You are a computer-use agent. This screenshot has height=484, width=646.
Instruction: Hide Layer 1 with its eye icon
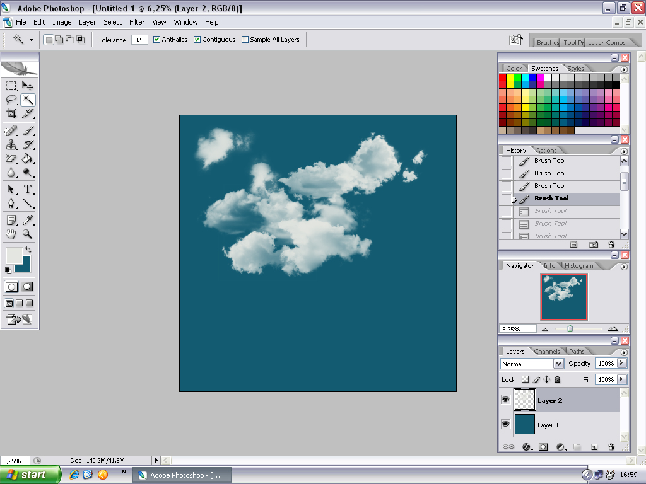pyautogui.click(x=505, y=425)
